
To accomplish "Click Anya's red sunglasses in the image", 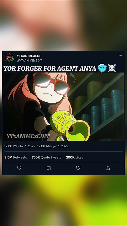I will point(51,83).
